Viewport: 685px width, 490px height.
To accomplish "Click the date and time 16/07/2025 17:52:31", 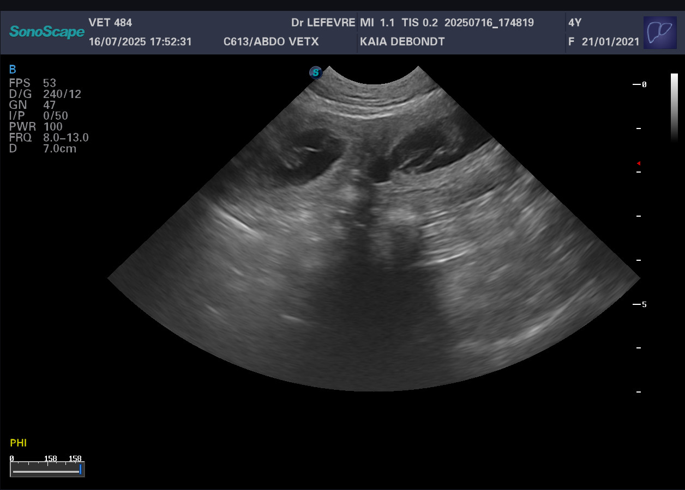I will [140, 42].
